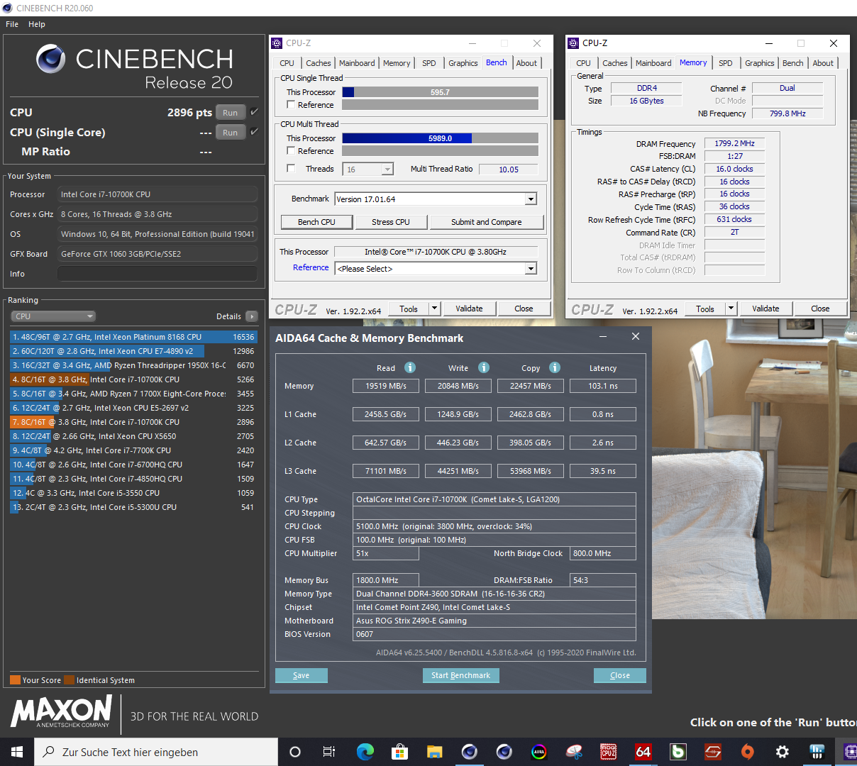Open the Windows Start menu
This screenshot has height=766, width=857.
(x=17, y=752)
